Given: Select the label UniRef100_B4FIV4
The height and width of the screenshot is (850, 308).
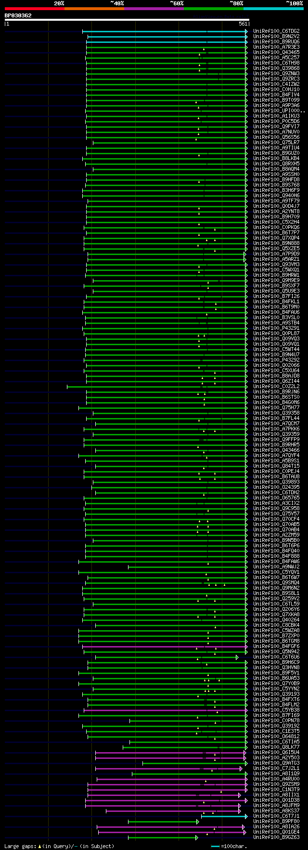Looking at the screenshot, I should point(276,94).
